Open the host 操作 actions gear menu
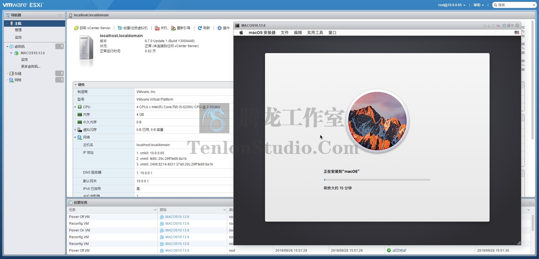 pyautogui.click(x=223, y=28)
